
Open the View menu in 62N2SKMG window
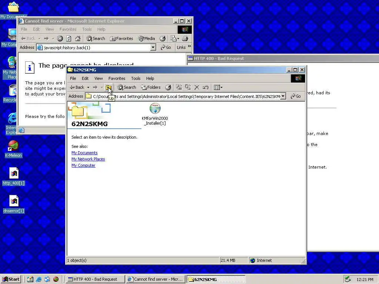pos(98,78)
